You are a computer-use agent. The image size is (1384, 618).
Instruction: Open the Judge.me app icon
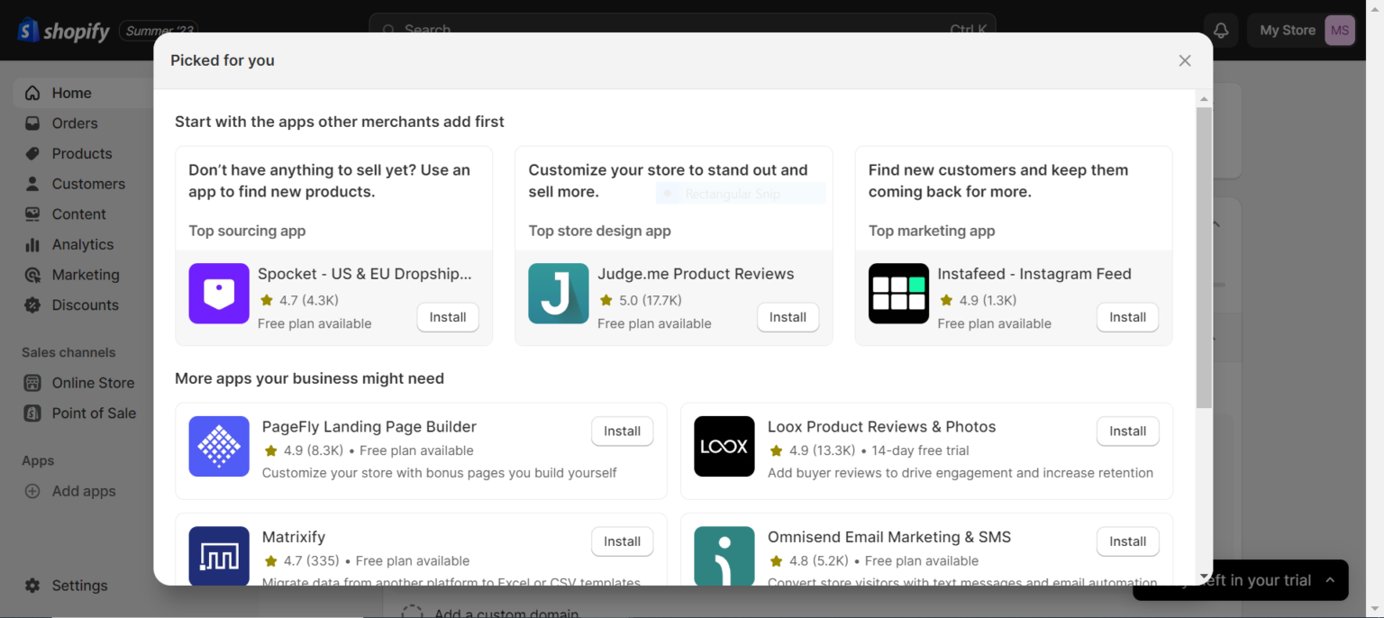[559, 294]
